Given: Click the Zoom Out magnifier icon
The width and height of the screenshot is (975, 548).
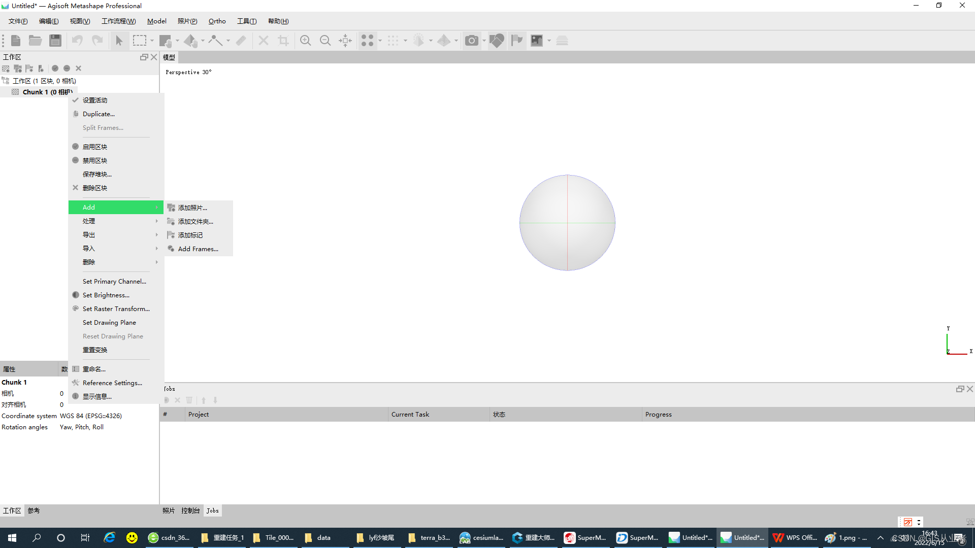Looking at the screenshot, I should click(x=325, y=41).
